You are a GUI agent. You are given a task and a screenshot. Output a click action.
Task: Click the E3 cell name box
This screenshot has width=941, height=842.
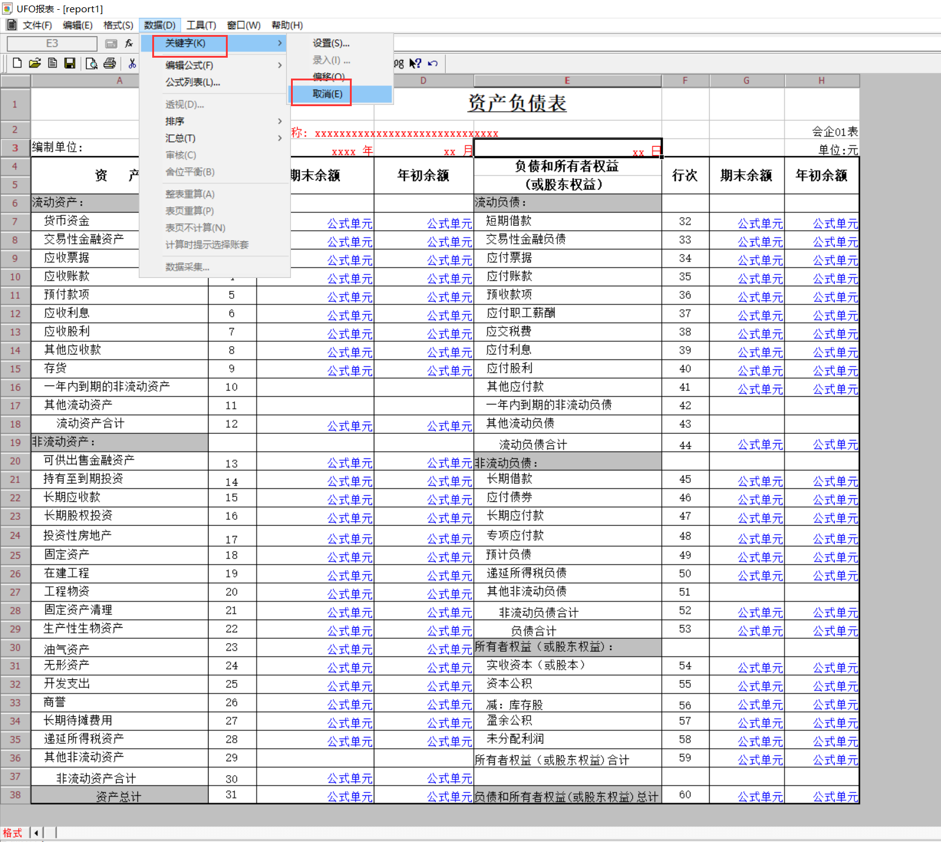pyautogui.click(x=52, y=44)
